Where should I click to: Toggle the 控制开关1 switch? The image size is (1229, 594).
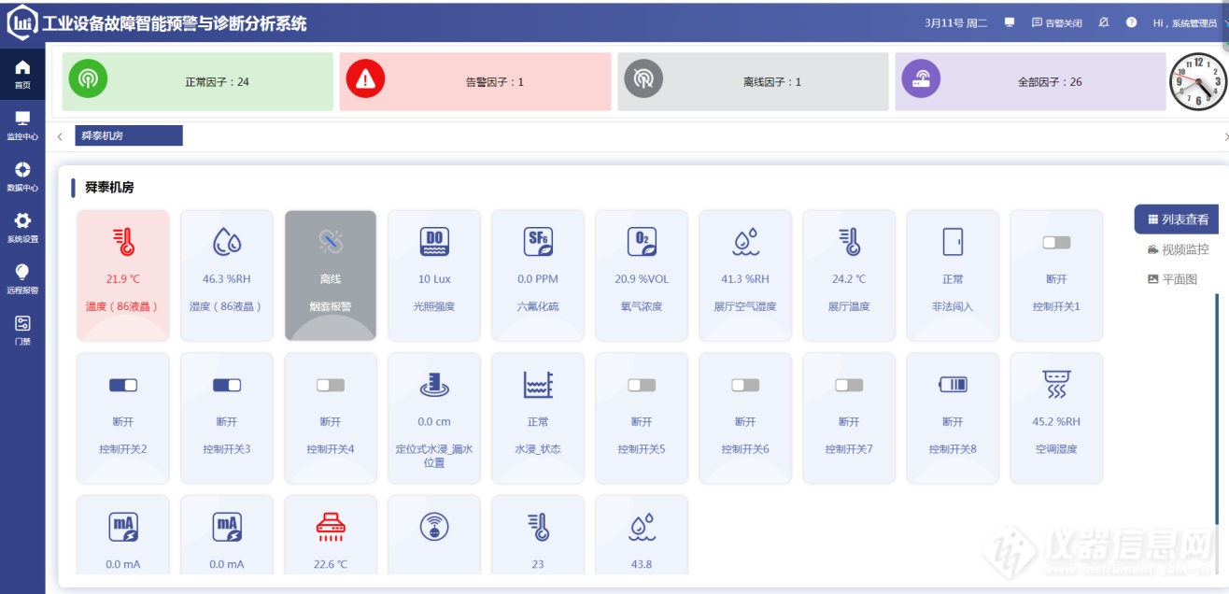[x=1056, y=243]
